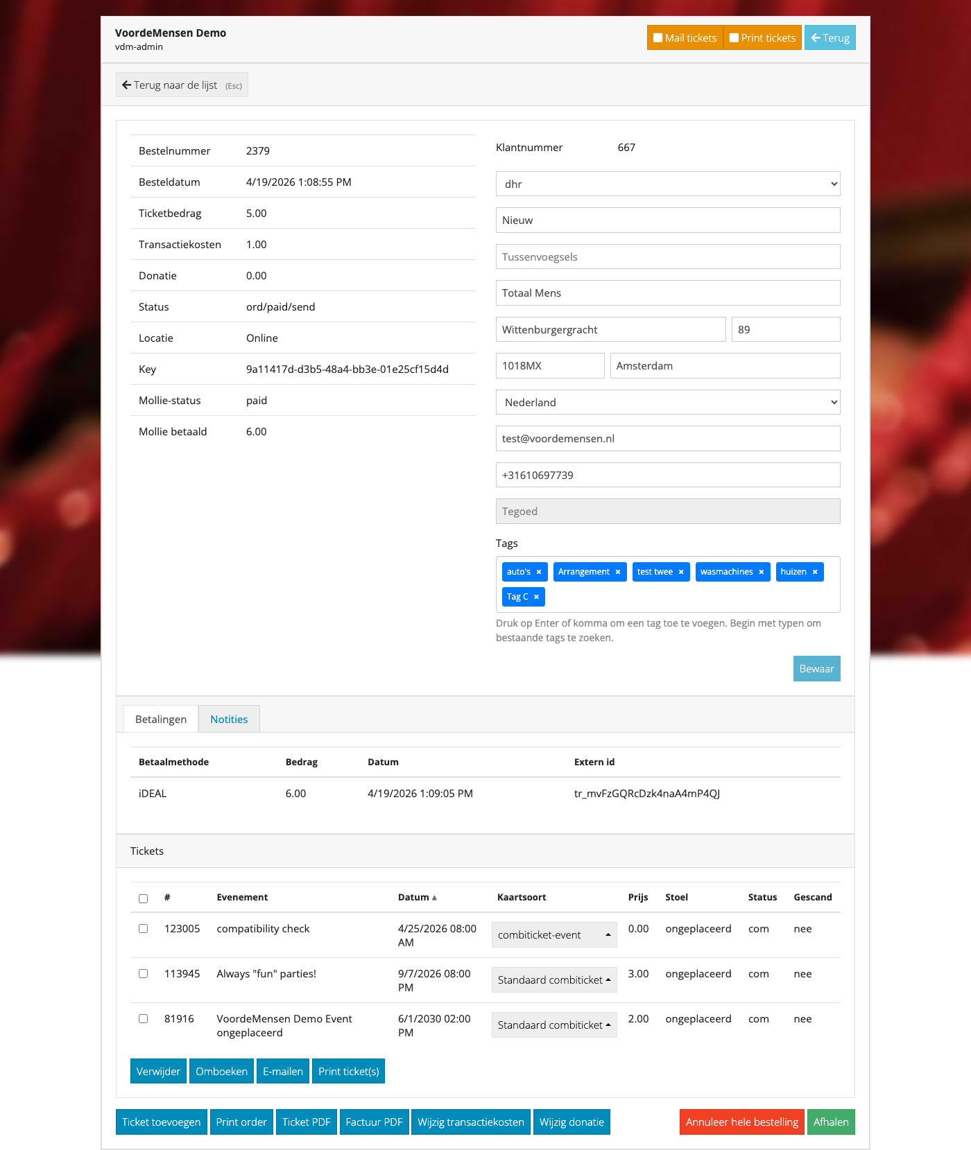
Task: Select the Betalingen tab
Action: click(161, 720)
